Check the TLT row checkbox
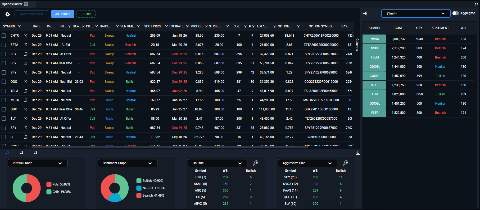This screenshot has height=210, width=480. (4, 119)
